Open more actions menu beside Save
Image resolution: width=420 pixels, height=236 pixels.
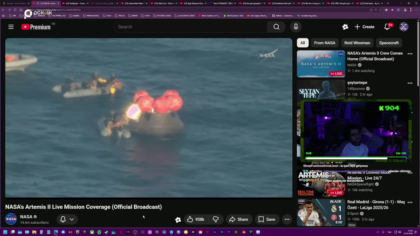coord(287,219)
